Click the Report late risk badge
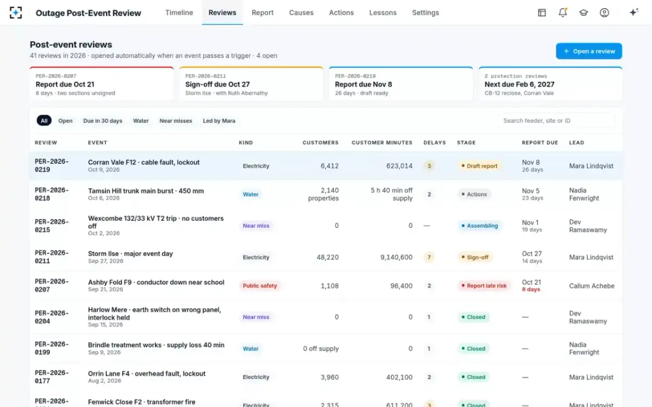The height and width of the screenshot is (407, 652). 484,286
